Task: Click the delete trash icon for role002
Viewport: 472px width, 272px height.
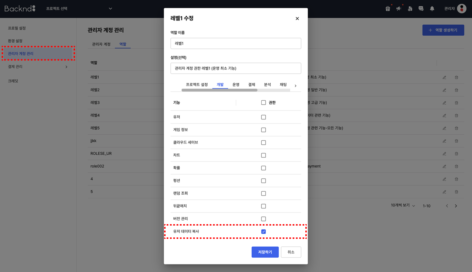Action: (x=456, y=166)
